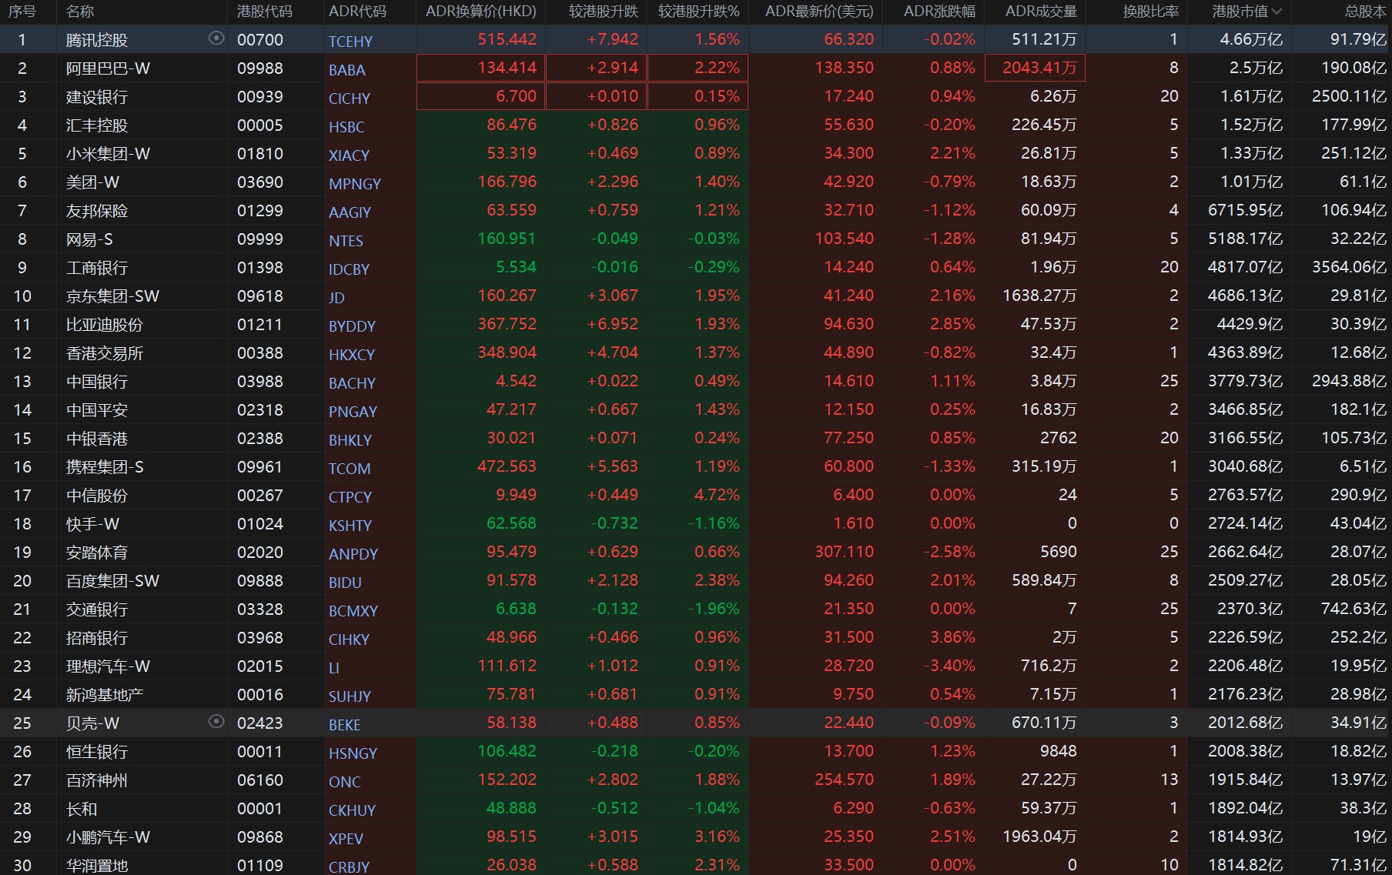Select the 工商银行 stock name
This screenshot has height=875, width=1392.
pyautogui.click(x=97, y=268)
